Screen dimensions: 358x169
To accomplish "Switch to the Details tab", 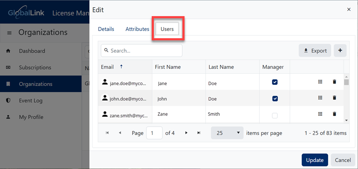I will point(106,29).
